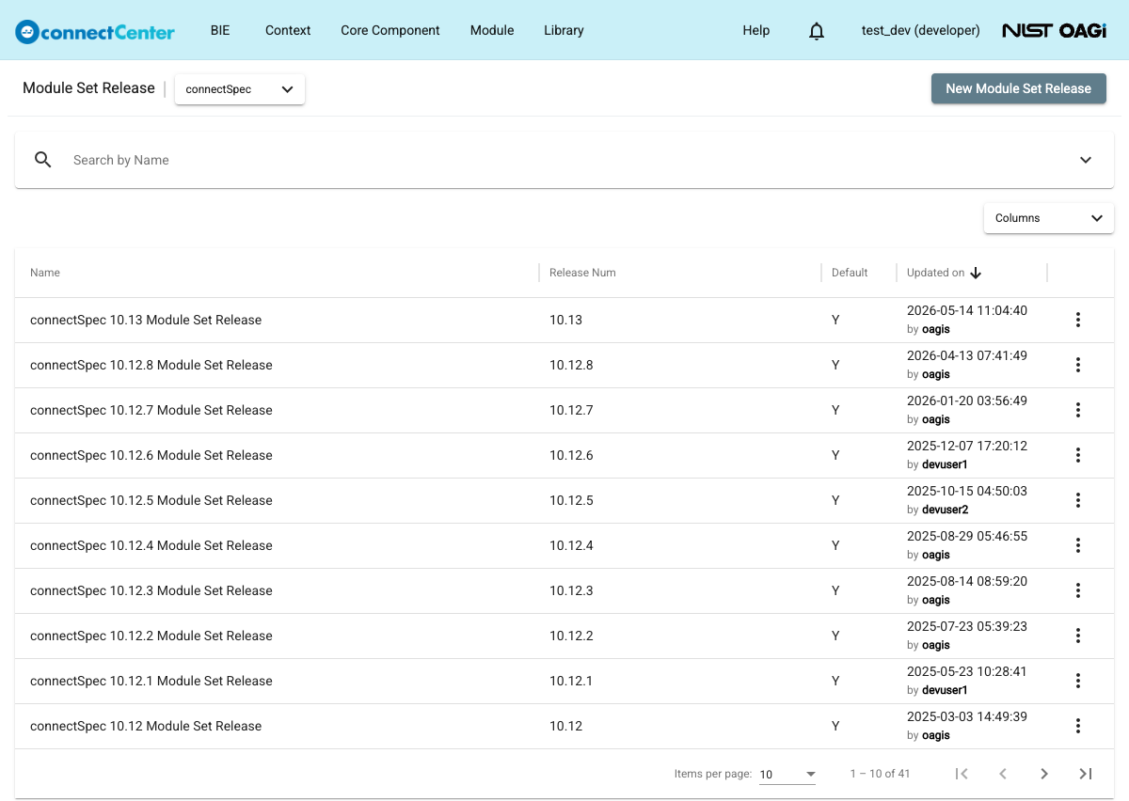The image size is (1129, 801).
Task: Open row menu for connectSpec 10.12.3
Action: click(1078, 590)
